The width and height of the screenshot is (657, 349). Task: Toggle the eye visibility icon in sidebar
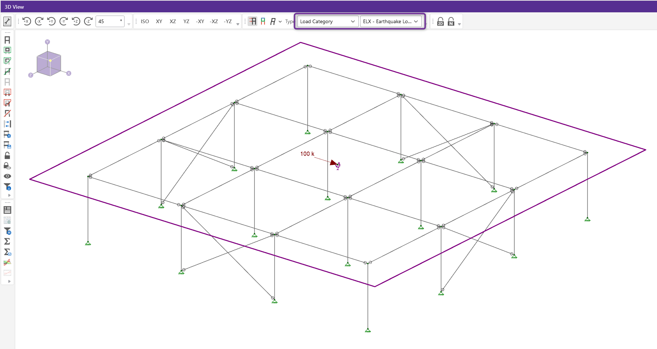[7, 176]
